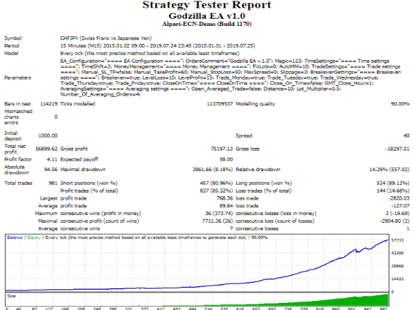The height and width of the screenshot is (310, 413).
Task: Click loss trades value 144 (14.68%)
Action: 393,191
